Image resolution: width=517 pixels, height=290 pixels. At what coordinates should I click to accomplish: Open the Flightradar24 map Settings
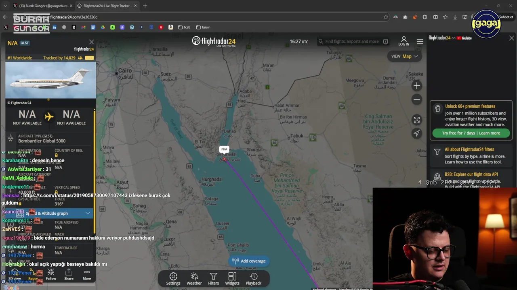(x=173, y=279)
